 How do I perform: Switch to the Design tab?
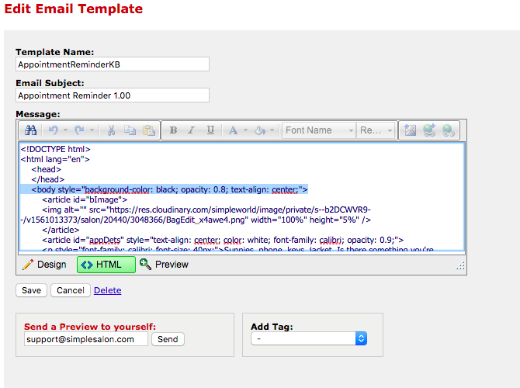(x=45, y=265)
